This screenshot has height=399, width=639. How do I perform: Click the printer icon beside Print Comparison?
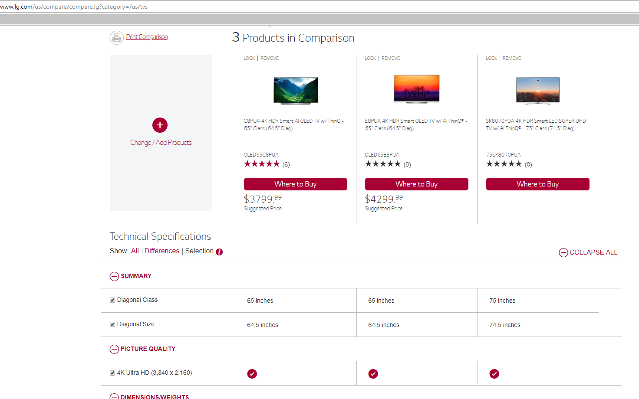(x=116, y=38)
